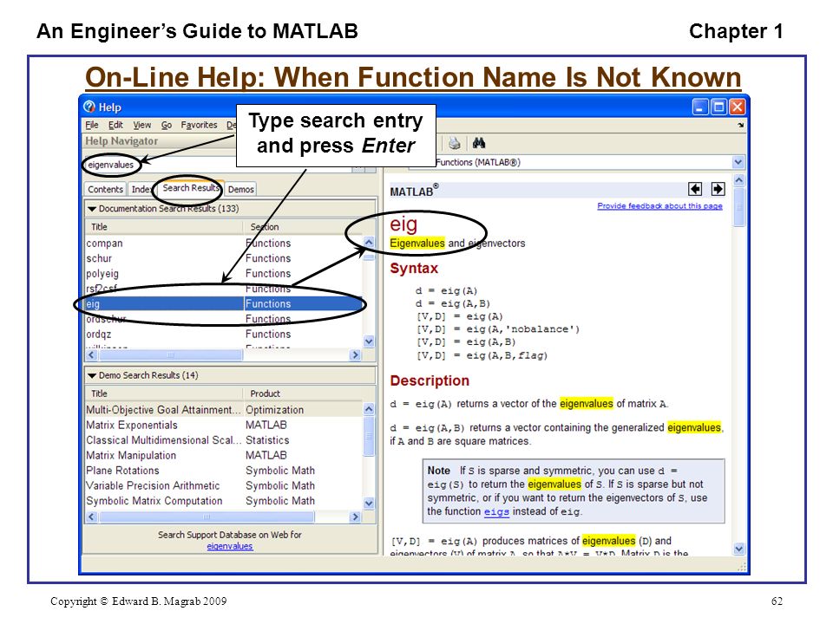Open Matrix Exponentials demo
Image resolution: width=833 pixels, height=624 pixels.
[x=223, y=425]
